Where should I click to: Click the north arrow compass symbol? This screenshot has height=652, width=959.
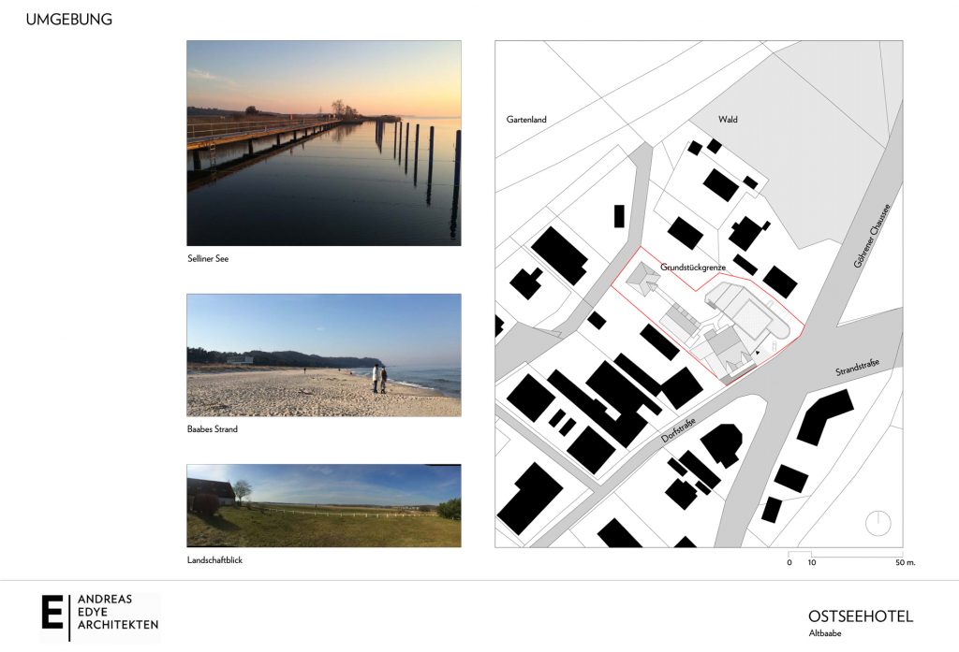click(x=878, y=523)
